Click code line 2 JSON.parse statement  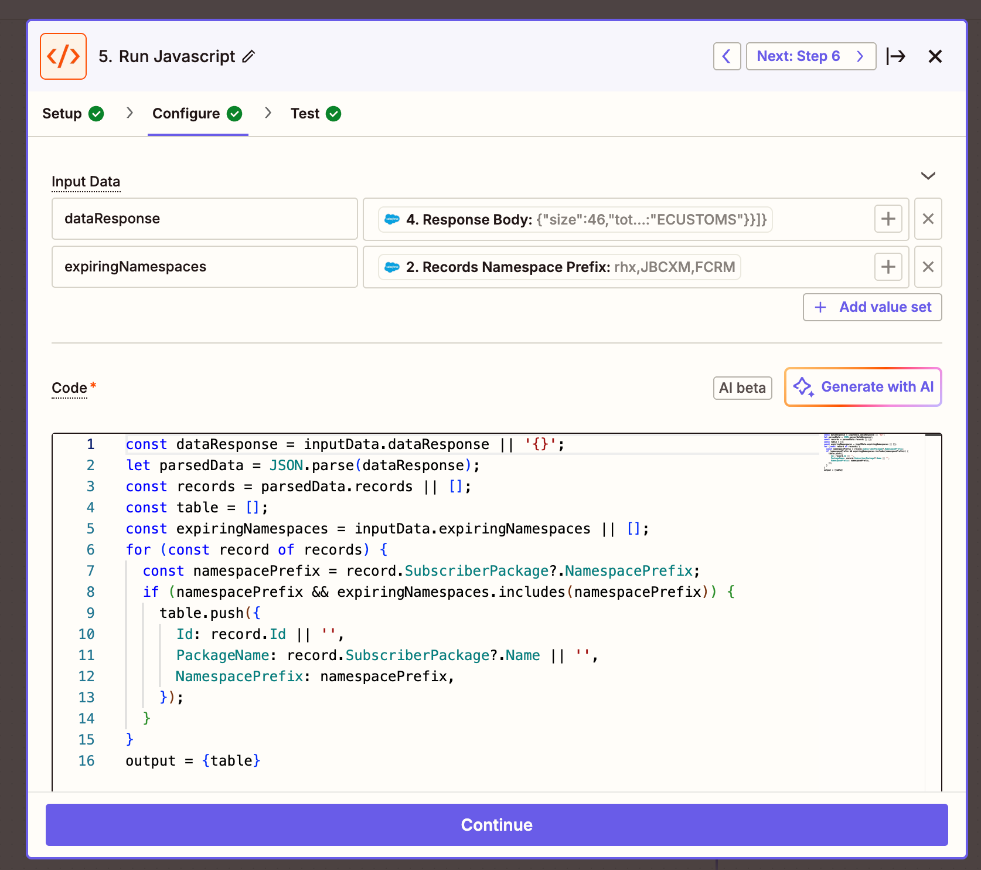tap(303, 465)
